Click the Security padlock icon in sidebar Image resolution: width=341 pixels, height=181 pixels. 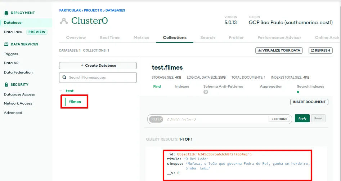pos(6,84)
